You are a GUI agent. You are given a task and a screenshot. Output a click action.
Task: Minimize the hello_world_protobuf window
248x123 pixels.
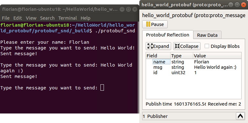230,5
